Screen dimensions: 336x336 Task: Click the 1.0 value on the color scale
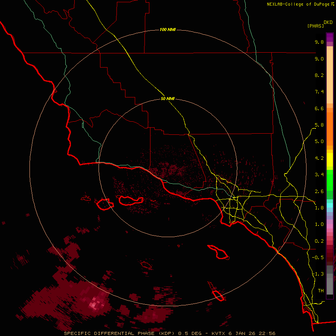319,224
